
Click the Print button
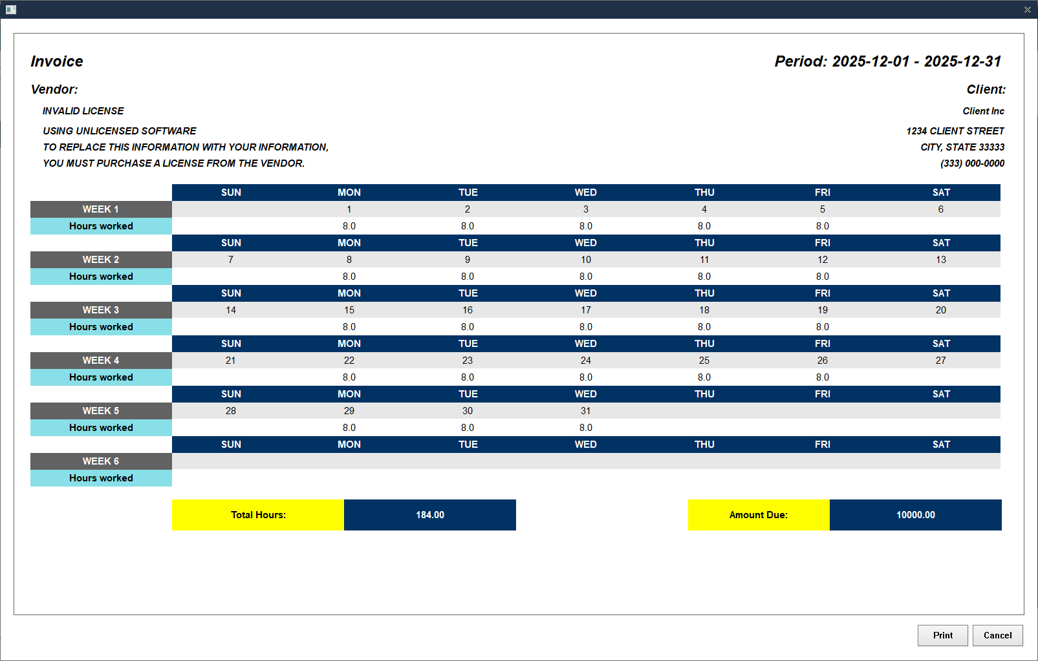pos(942,635)
